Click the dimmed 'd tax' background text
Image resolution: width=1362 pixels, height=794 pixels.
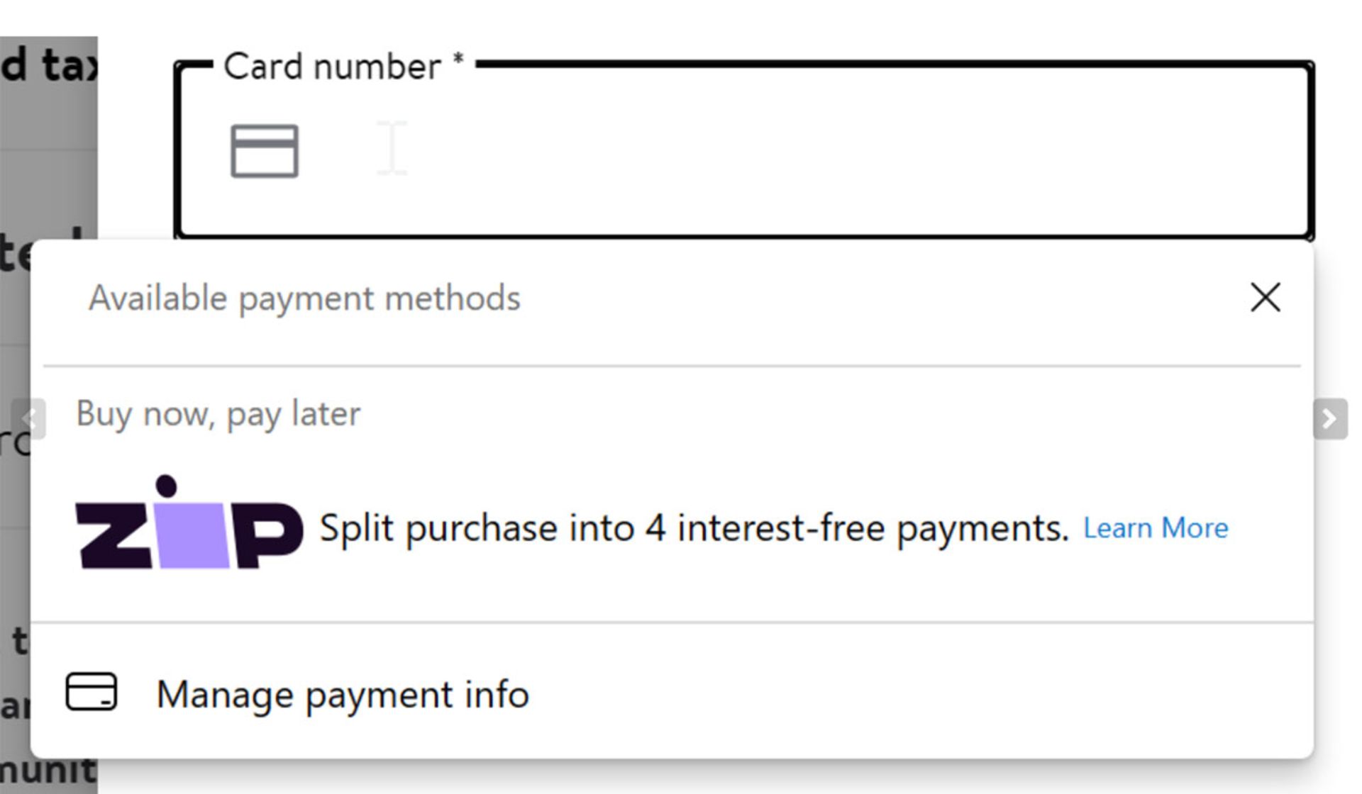point(49,65)
